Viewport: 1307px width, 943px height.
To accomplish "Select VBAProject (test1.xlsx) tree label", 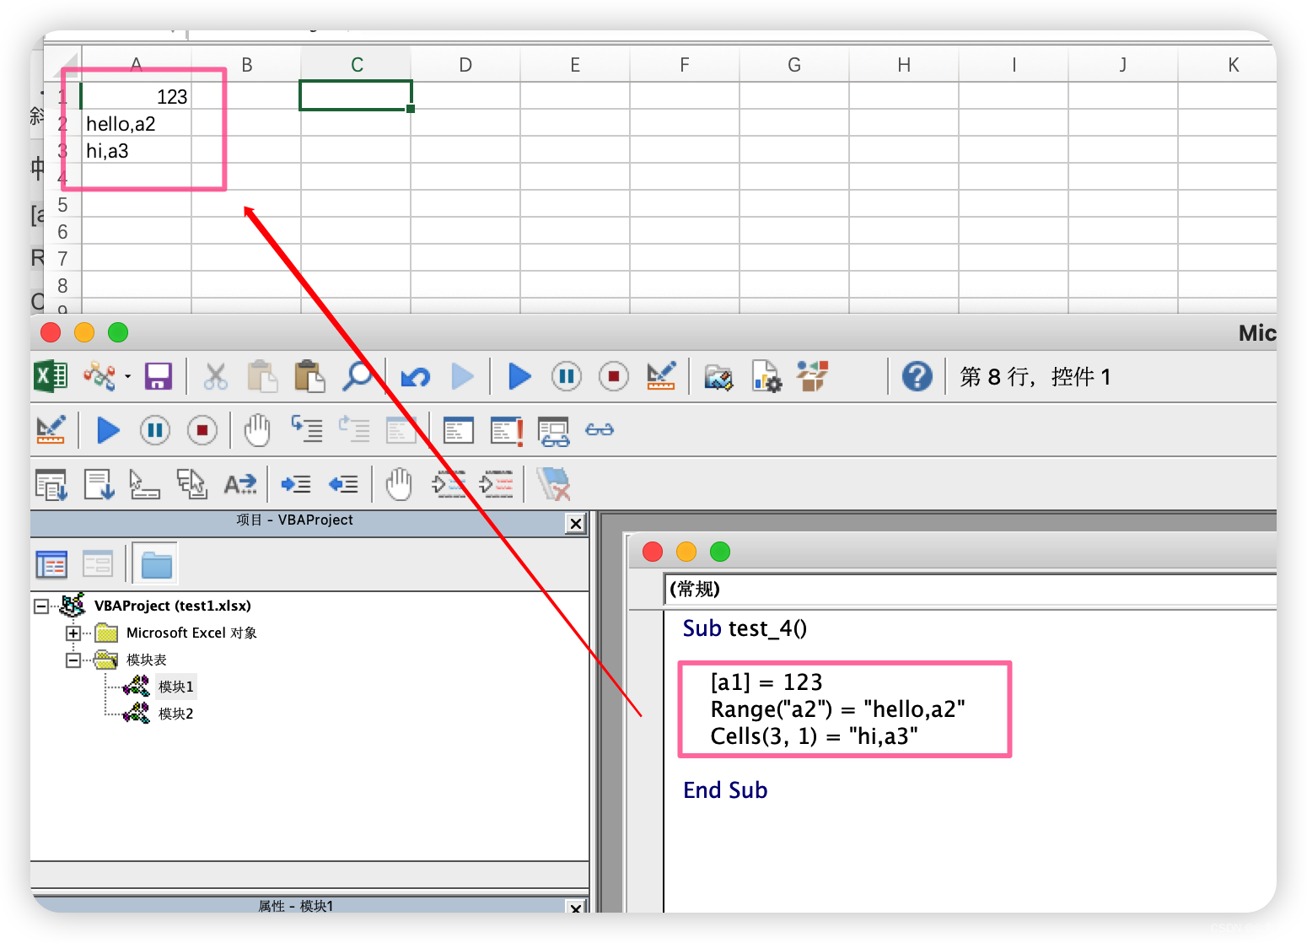I will [173, 606].
